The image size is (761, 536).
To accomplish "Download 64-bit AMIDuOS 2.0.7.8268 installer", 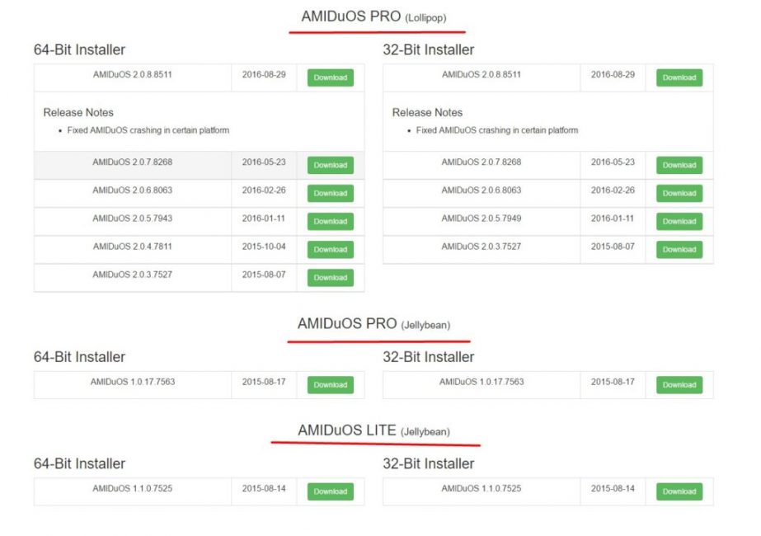I will tap(330, 165).
